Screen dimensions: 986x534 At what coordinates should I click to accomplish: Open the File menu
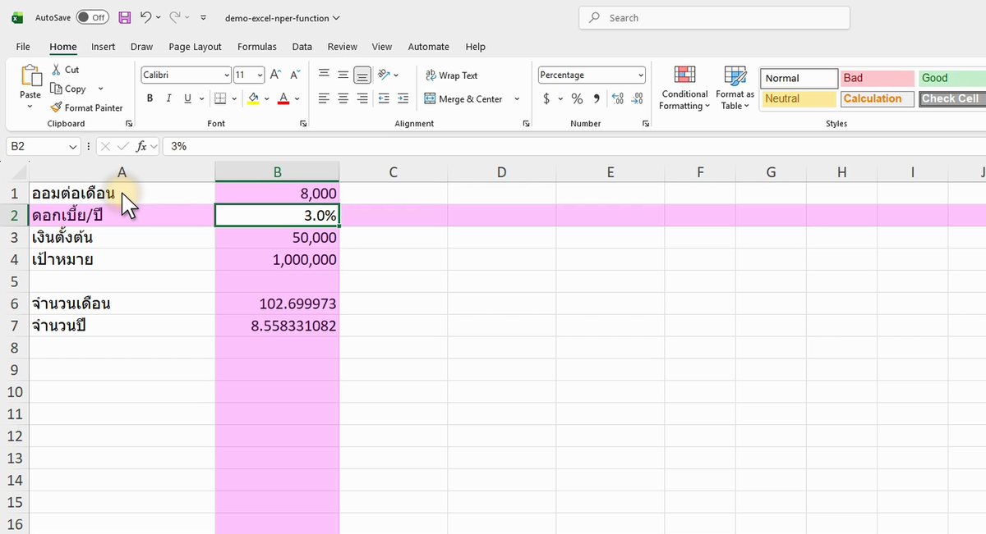pos(23,47)
